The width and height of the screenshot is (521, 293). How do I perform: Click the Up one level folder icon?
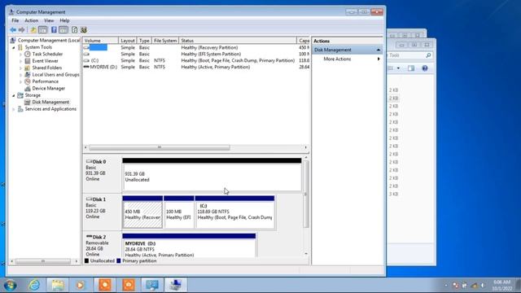click(33, 30)
